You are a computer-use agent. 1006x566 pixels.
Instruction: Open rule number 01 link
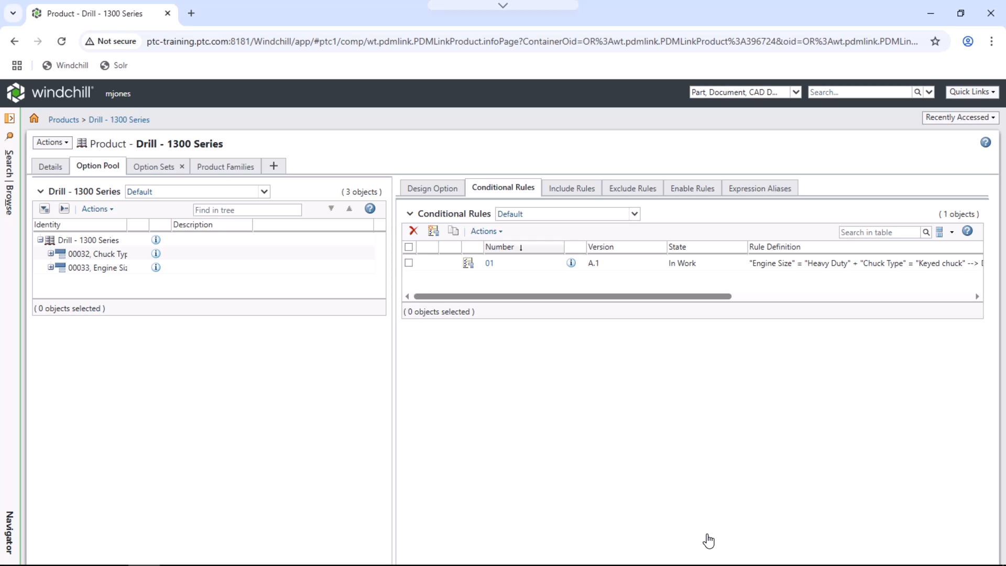(489, 263)
